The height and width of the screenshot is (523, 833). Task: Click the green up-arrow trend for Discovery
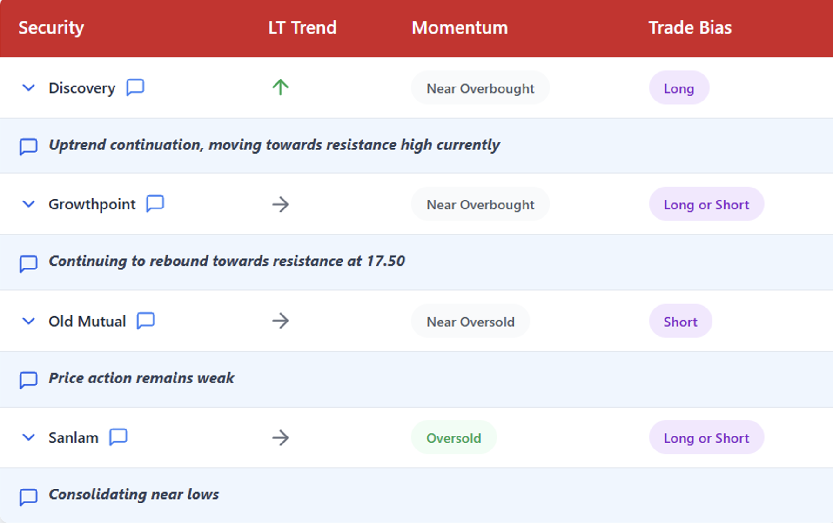pyautogui.click(x=280, y=87)
